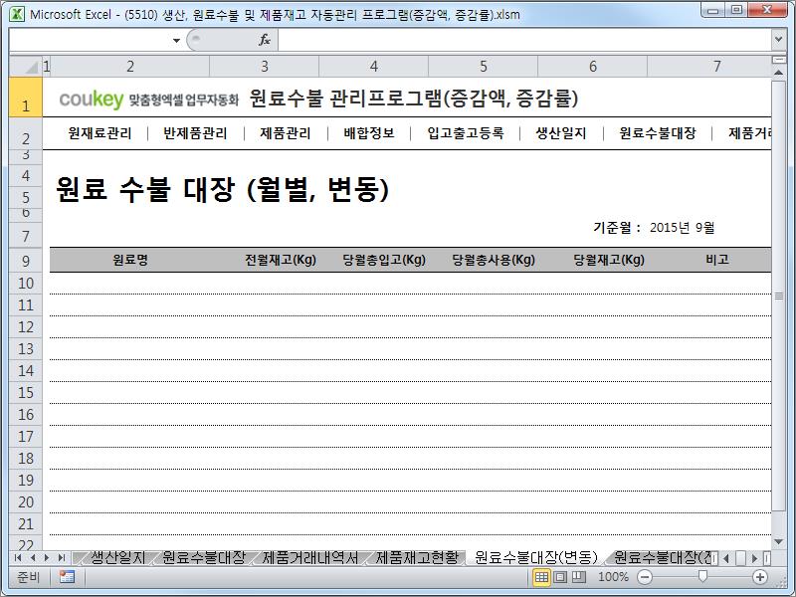This screenshot has width=796, height=597.
Task: Open the 생산일지 menu link in header
Action: pos(560,133)
